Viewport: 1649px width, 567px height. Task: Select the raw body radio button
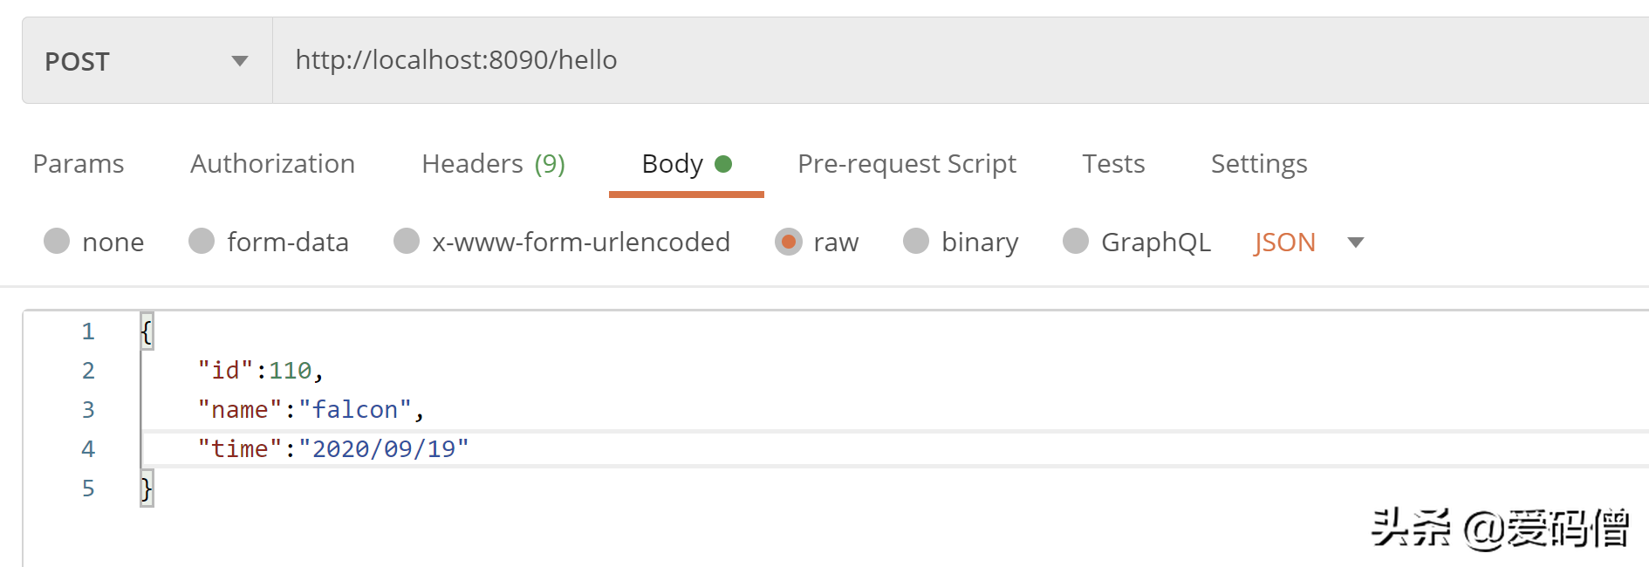pyautogui.click(x=789, y=242)
